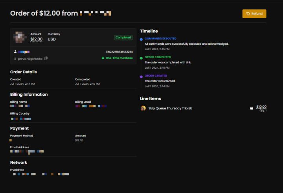
Task: Click the underlined $12.00 header amount
Action: pos(37,39)
